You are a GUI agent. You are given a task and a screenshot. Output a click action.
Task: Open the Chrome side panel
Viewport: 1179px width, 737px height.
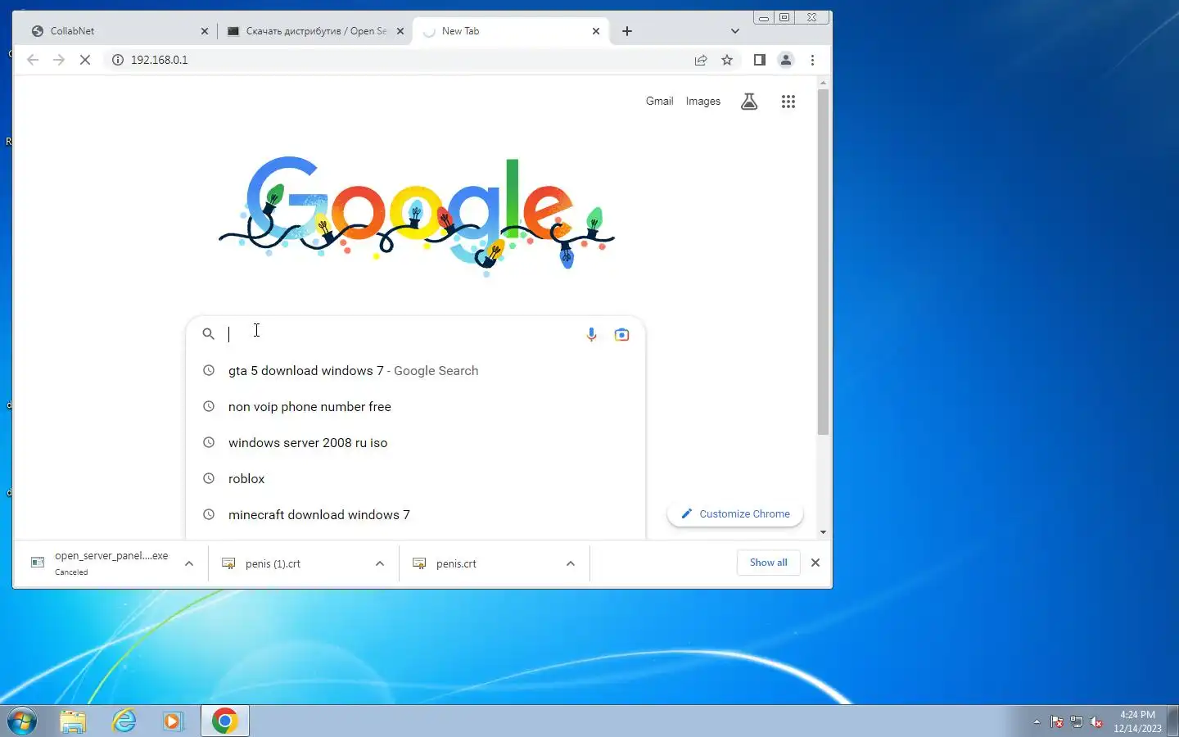point(760,60)
